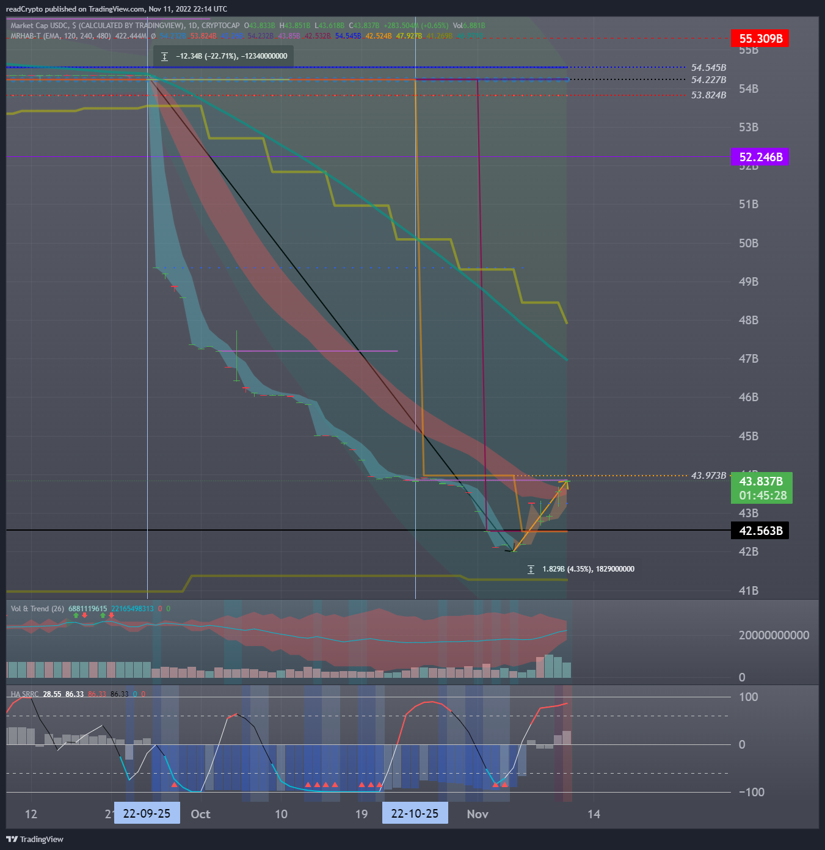Click the −100 oscillator axis label
825x850 pixels.
[x=751, y=792]
